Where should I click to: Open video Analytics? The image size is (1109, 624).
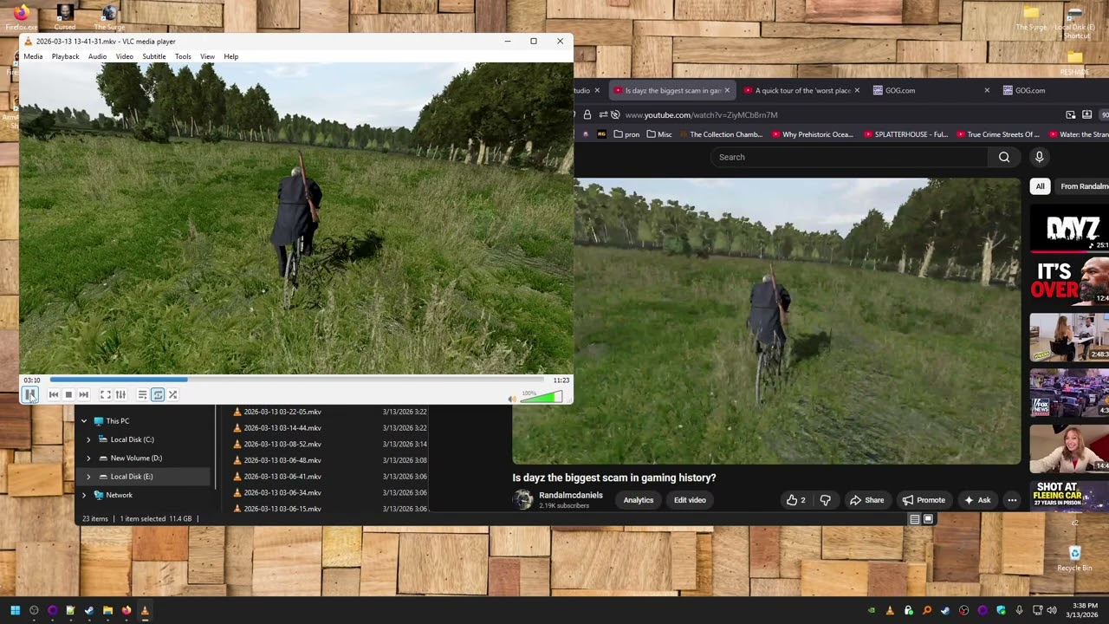click(x=639, y=500)
